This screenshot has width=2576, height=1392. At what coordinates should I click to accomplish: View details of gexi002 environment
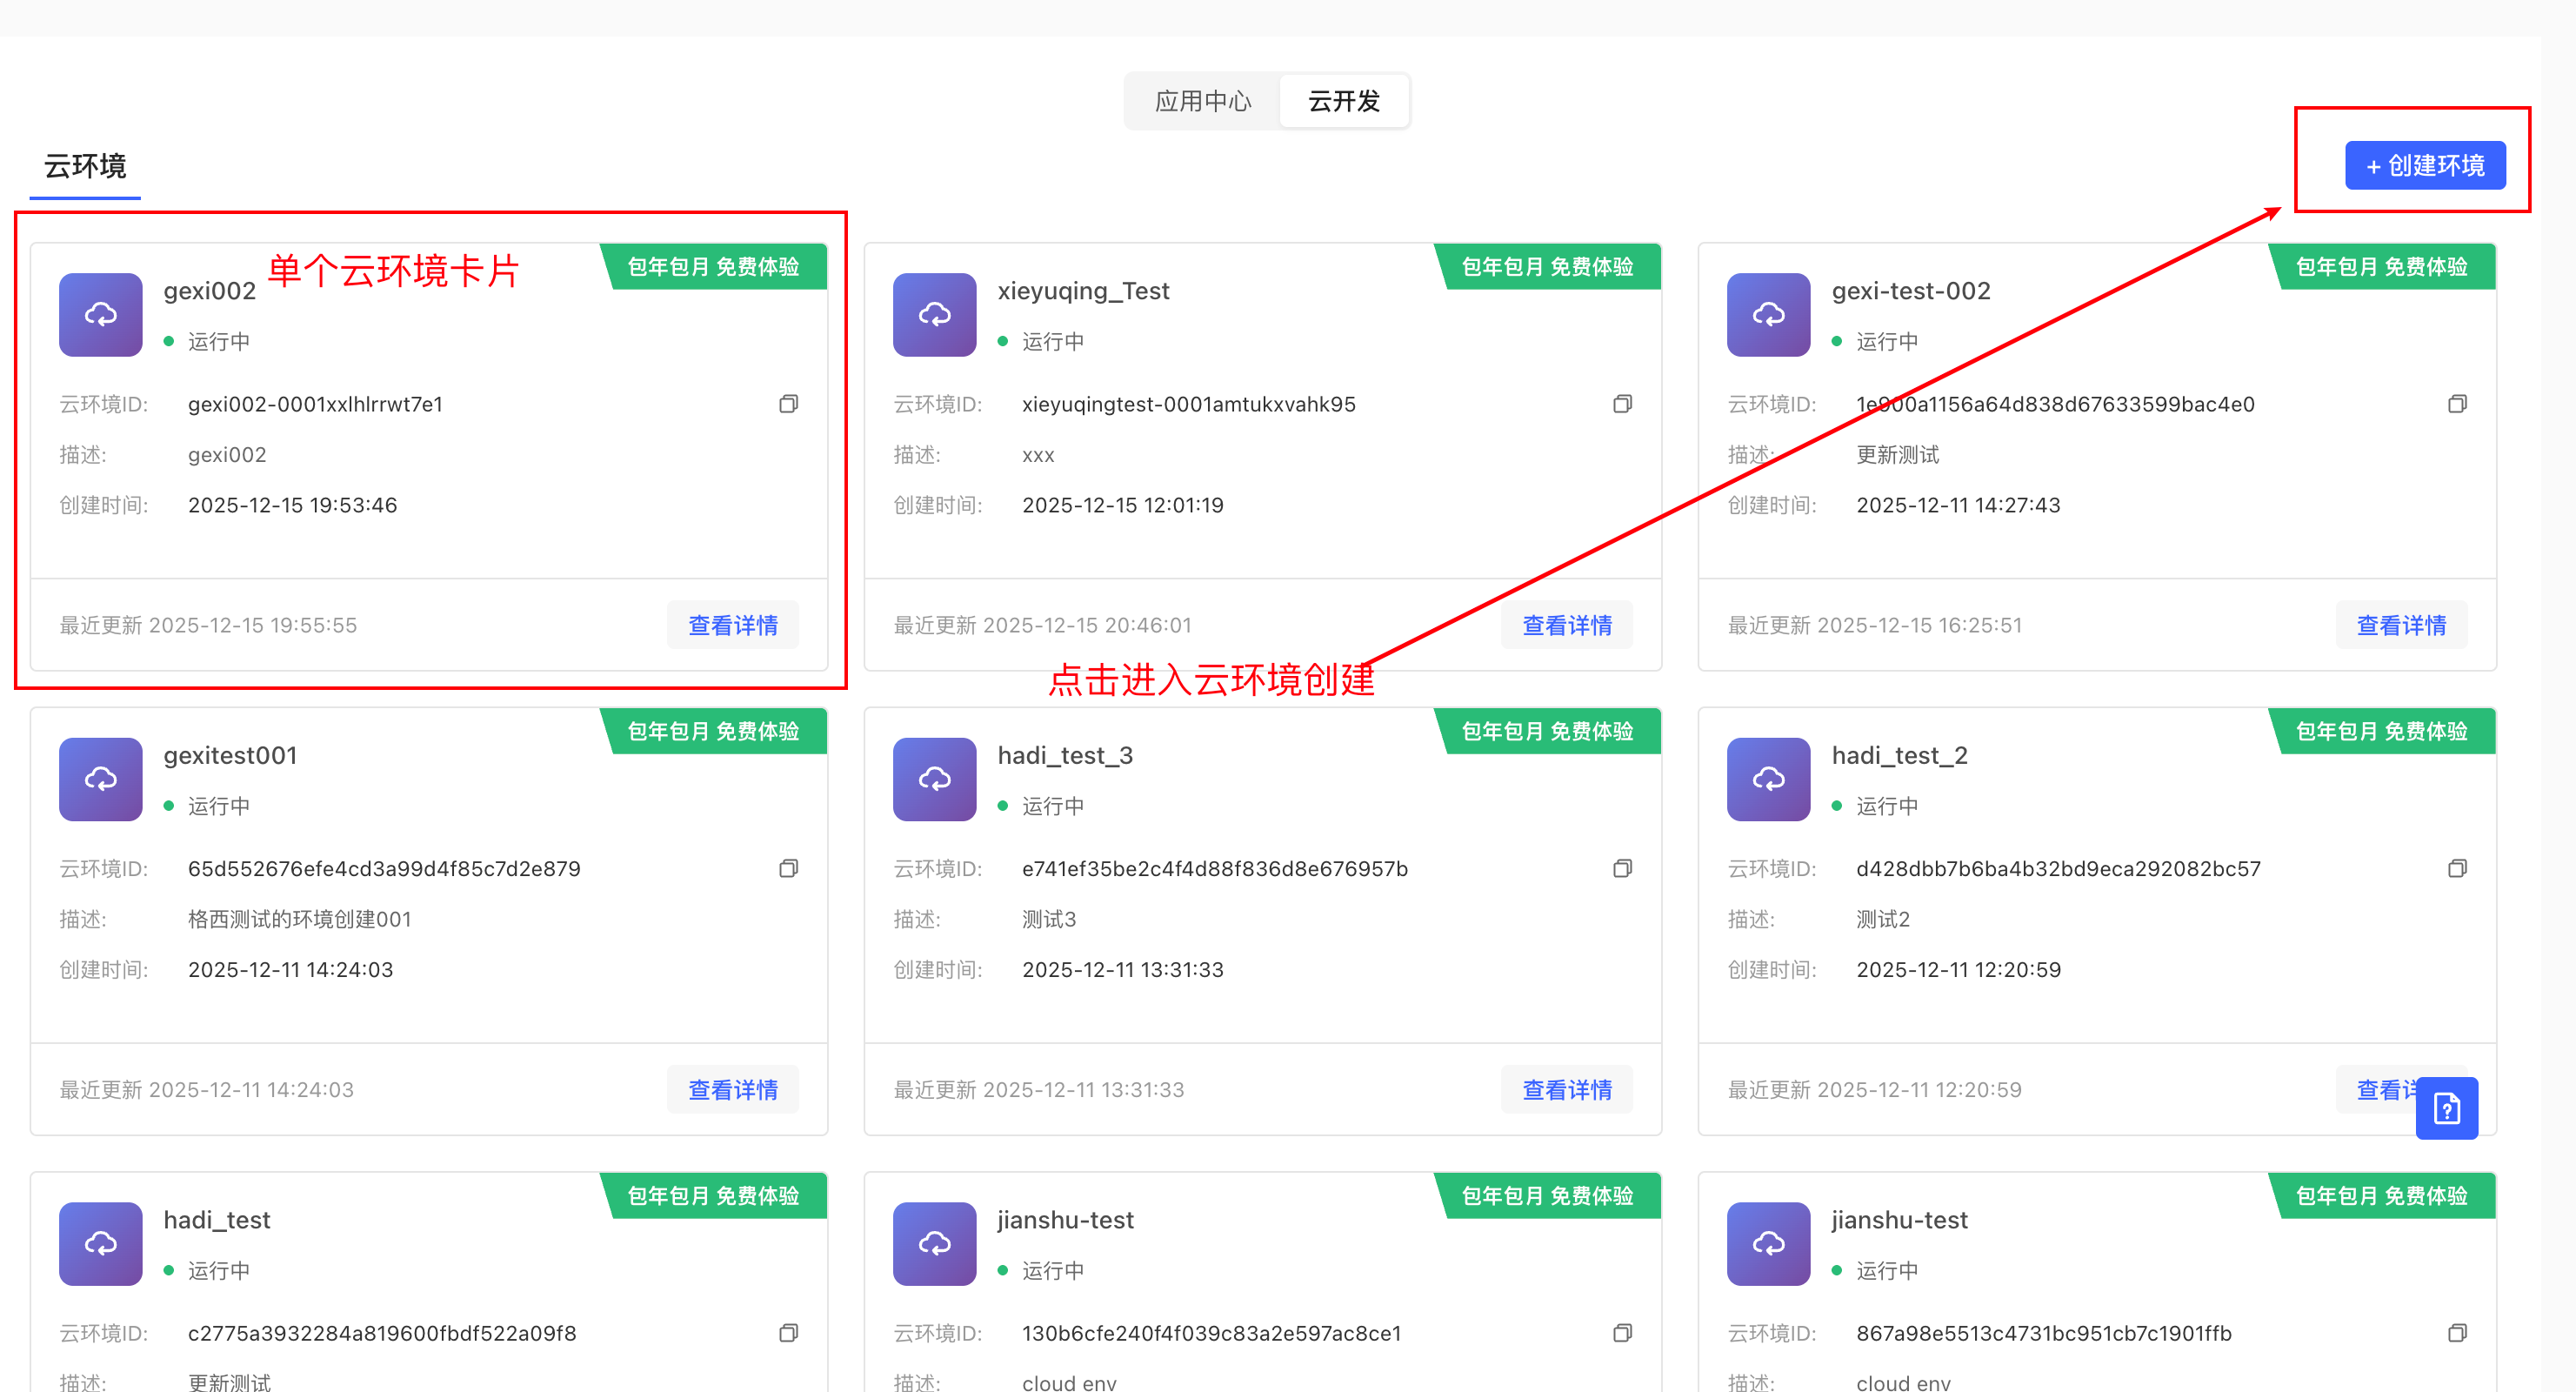(732, 626)
